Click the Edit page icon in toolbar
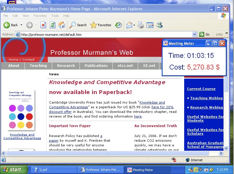This screenshot has height=174, width=234. [x=150, y=25]
